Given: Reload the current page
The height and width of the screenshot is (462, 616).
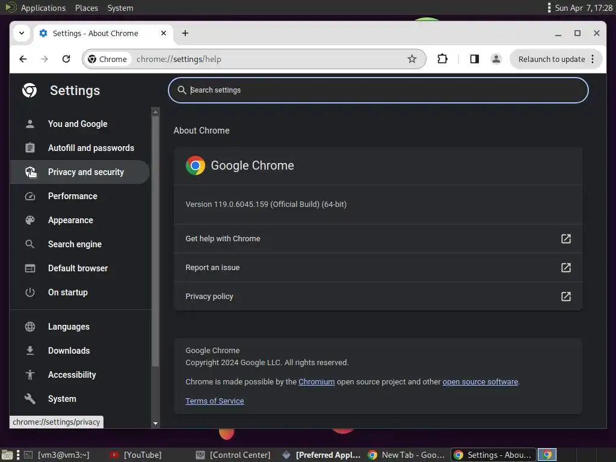Looking at the screenshot, I should pyautogui.click(x=66, y=59).
